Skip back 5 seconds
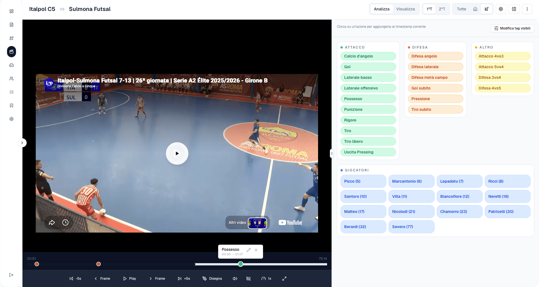 tap(75, 279)
